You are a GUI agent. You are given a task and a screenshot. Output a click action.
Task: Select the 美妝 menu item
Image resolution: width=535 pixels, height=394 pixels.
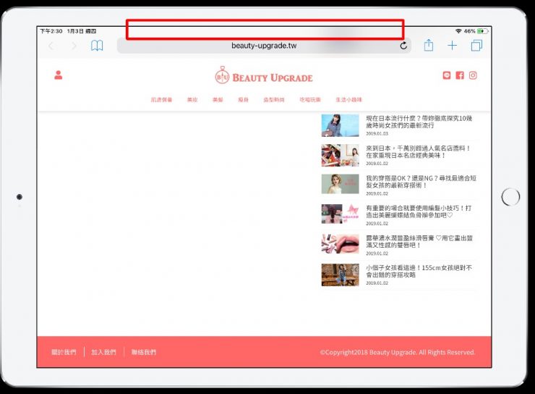coord(192,99)
